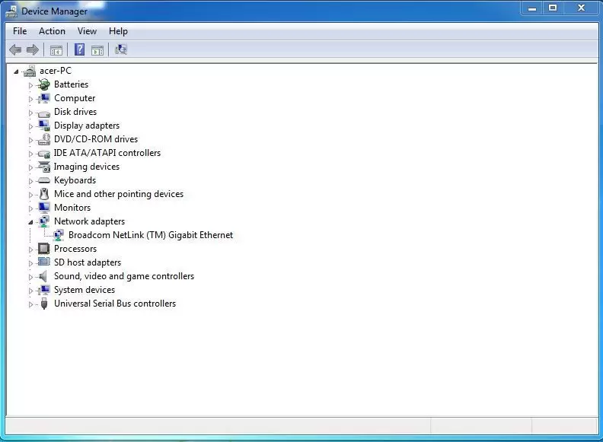Viewport: 603px width, 442px height.
Task: Select the acer-PC tree label
Action: click(56, 71)
